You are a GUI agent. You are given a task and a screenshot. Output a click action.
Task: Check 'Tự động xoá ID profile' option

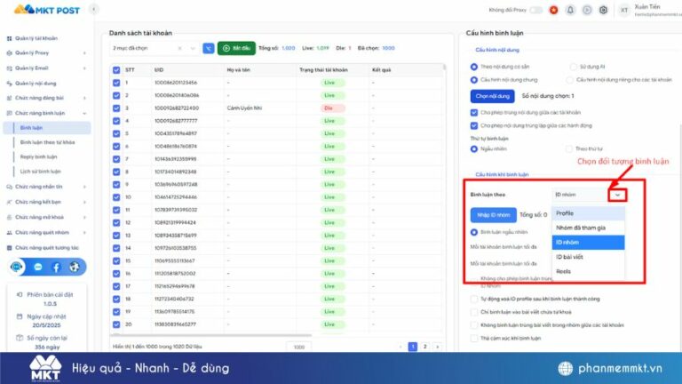click(474, 299)
